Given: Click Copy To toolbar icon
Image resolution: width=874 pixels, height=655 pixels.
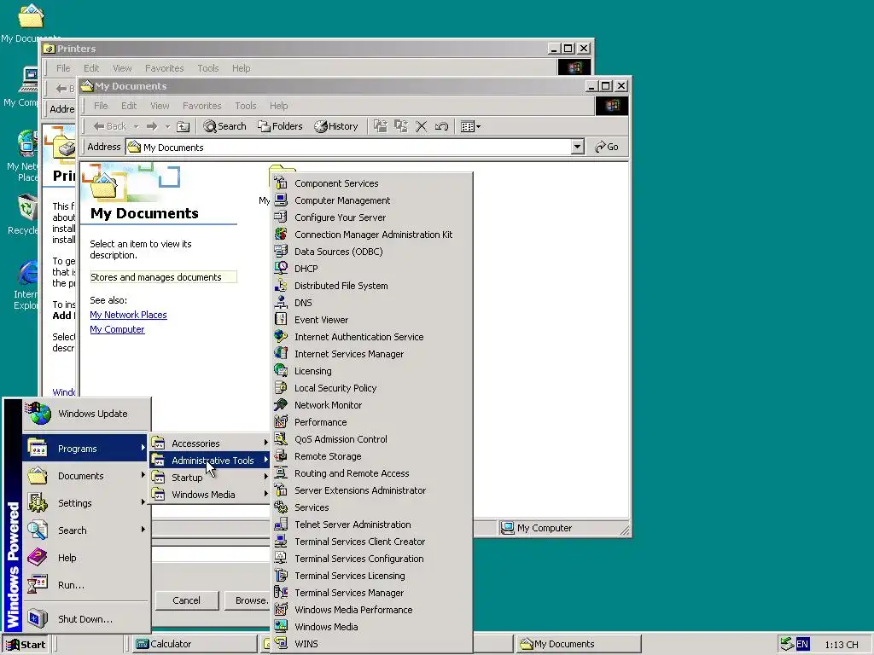Looking at the screenshot, I should point(401,126).
